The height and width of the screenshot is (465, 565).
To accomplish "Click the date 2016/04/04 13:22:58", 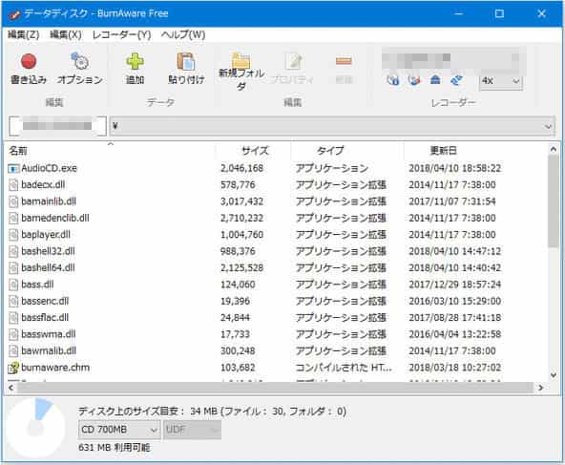I will 454,334.
